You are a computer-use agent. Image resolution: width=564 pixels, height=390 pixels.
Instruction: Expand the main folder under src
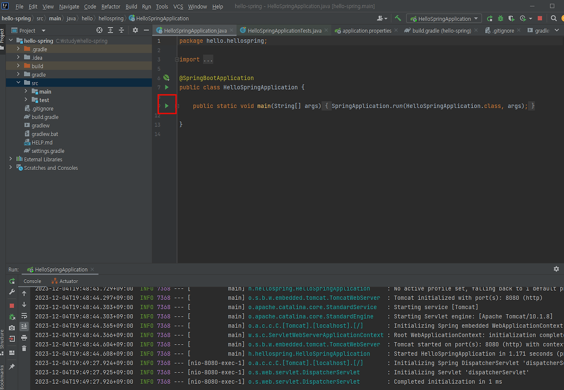(x=26, y=91)
